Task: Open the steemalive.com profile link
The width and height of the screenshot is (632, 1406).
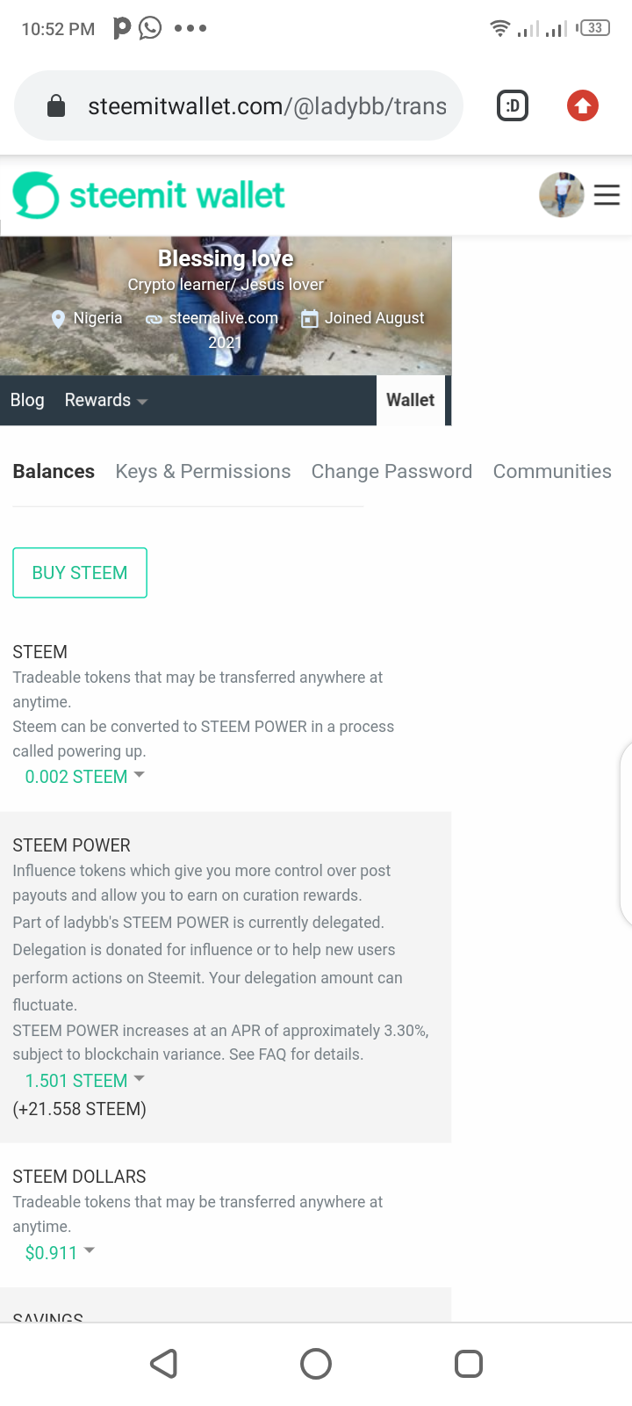Action: (x=223, y=318)
